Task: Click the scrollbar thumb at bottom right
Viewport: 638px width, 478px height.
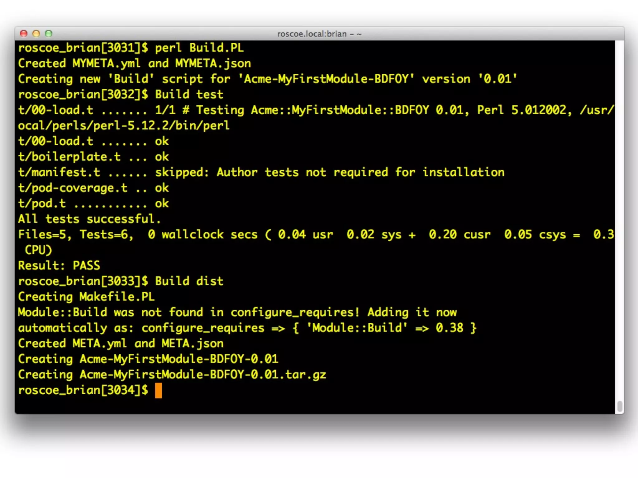Action: pos(620,406)
